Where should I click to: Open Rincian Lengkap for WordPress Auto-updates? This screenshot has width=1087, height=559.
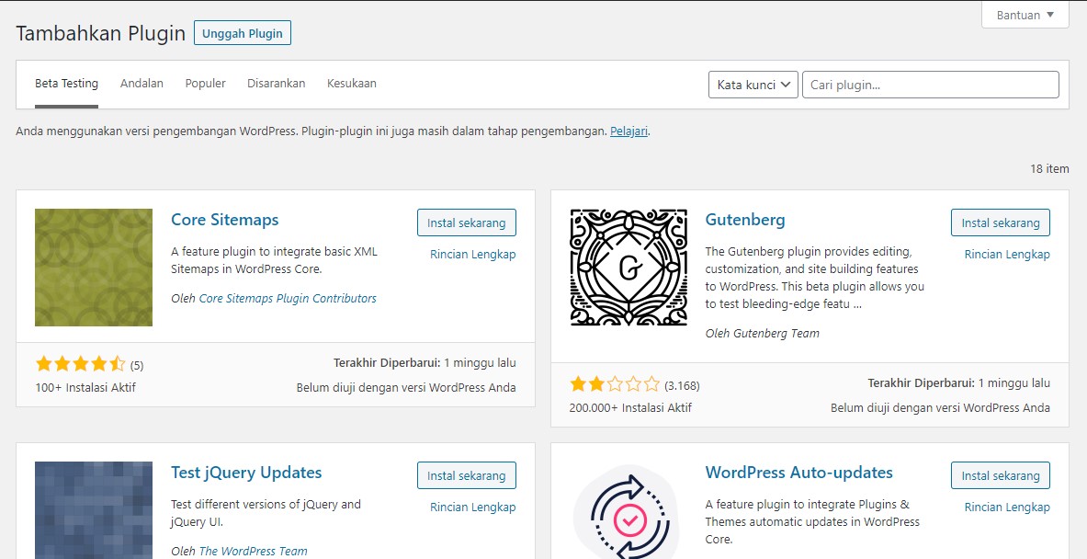point(1007,508)
